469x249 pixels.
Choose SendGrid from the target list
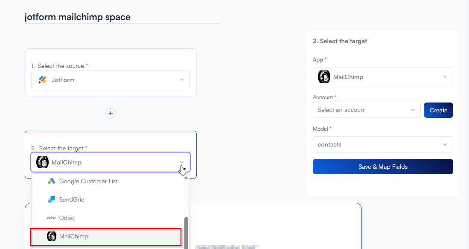click(x=72, y=199)
